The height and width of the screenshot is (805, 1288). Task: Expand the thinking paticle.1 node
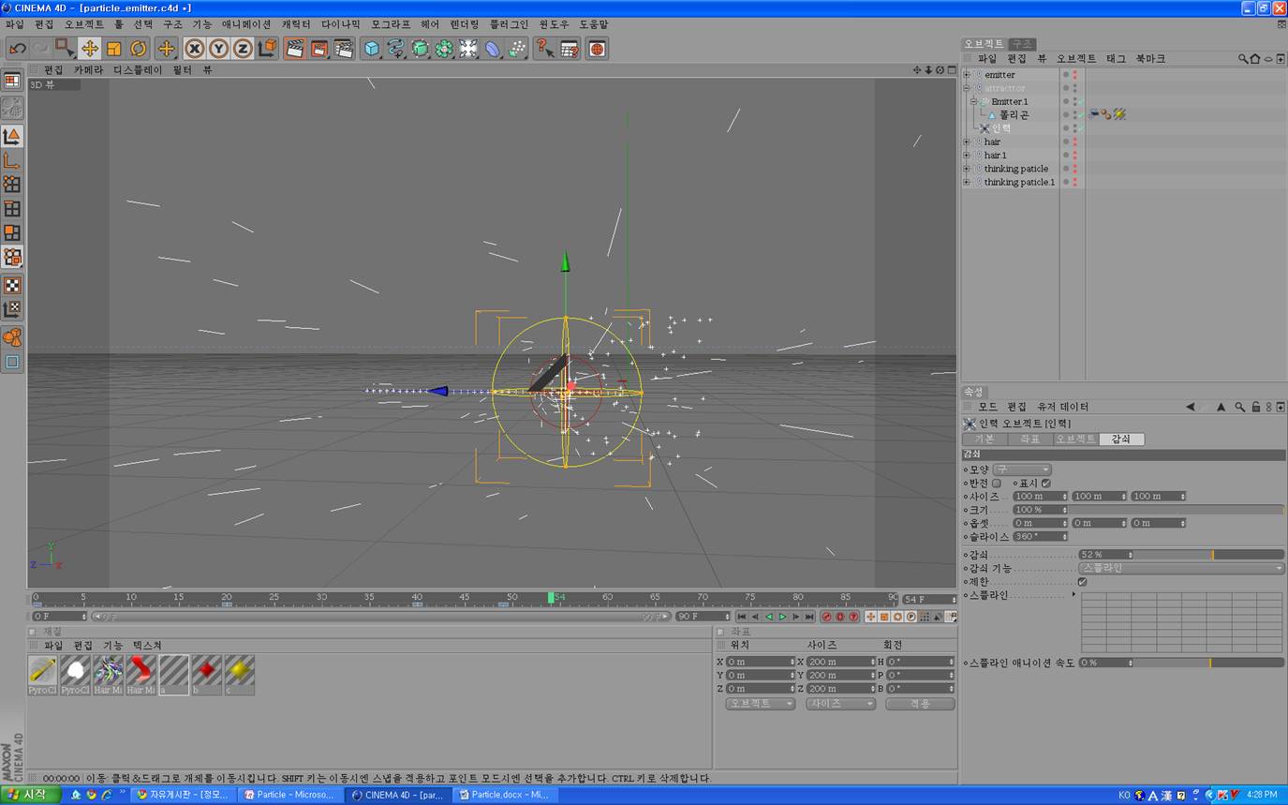click(x=967, y=182)
